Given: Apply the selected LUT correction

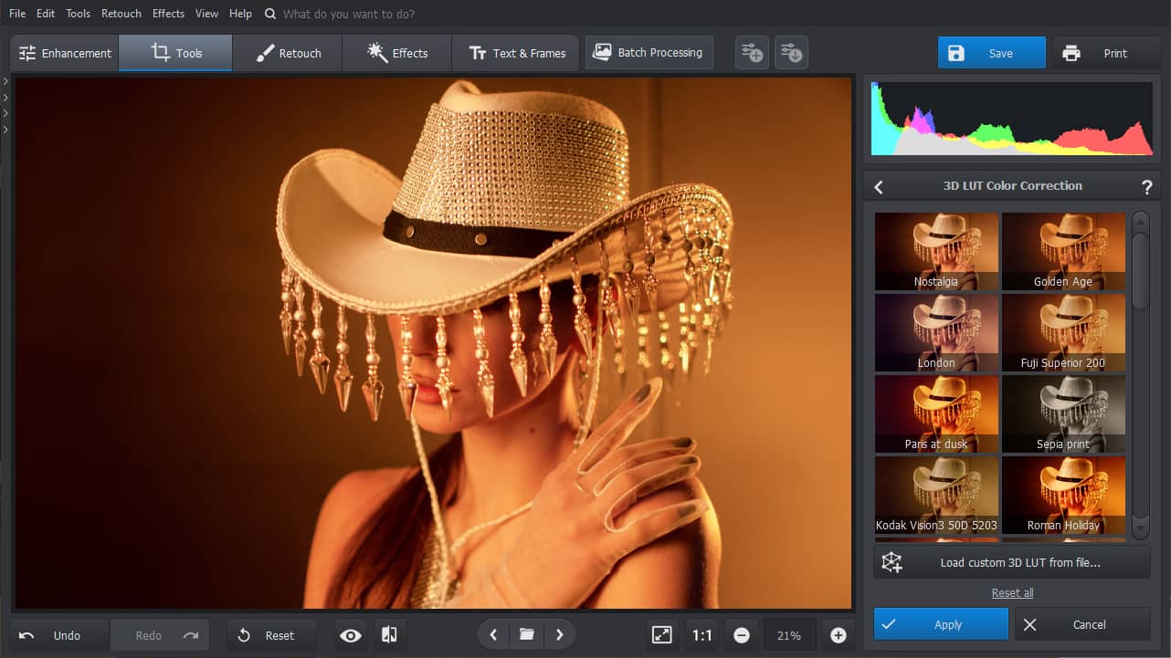Looking at the screenshot, I should click(x=940, y=624).
